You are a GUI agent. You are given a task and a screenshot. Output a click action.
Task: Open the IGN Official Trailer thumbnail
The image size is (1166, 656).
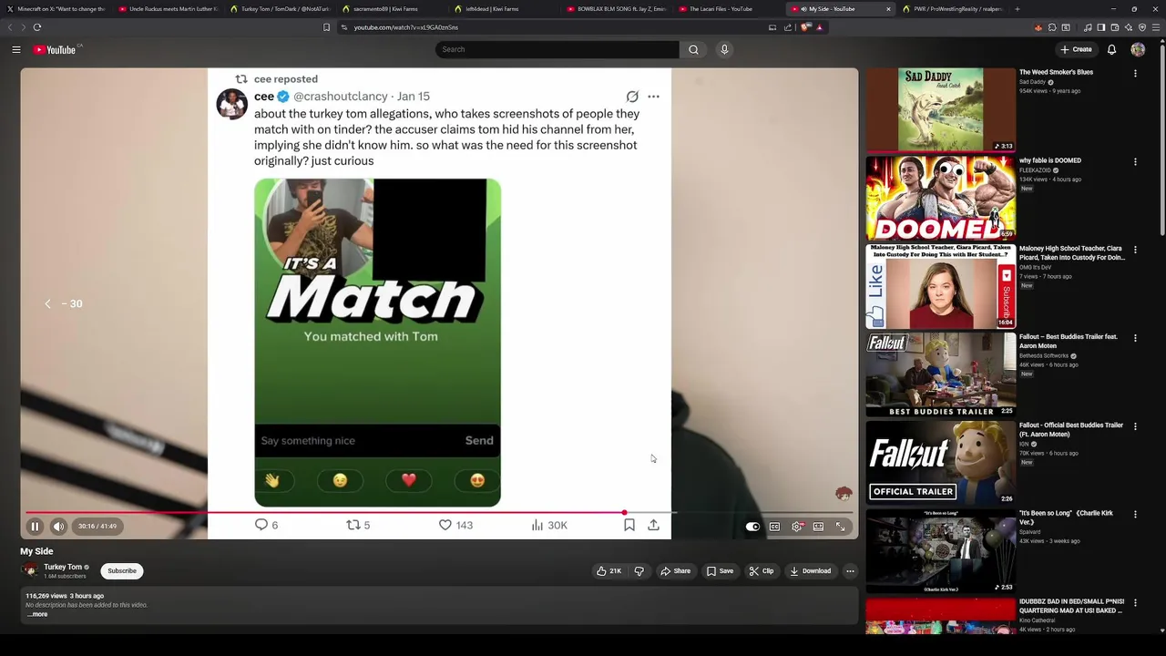point(940,462)
